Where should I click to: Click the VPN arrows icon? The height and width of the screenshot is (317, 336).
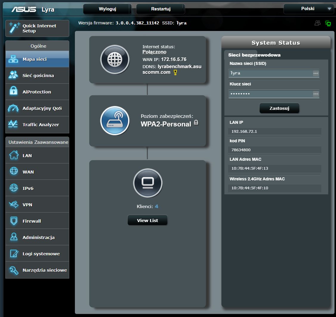(14, 204)
